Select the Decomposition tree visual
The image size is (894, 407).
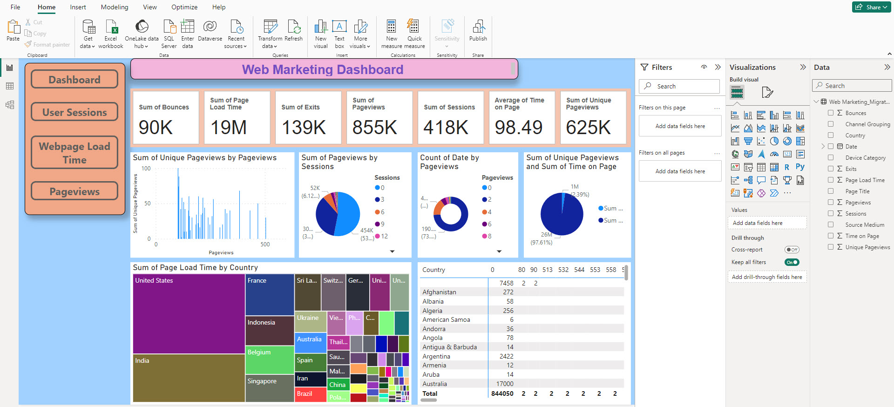click(748, 180)
